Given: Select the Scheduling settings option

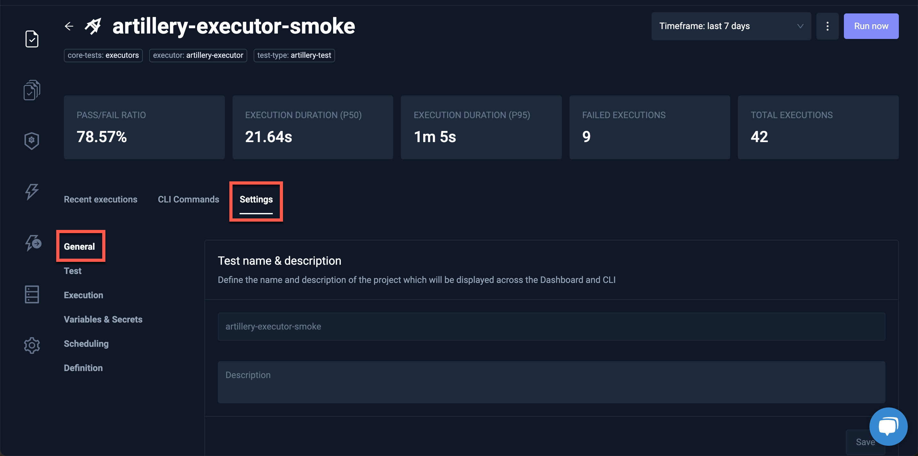Looking at the screenshot, I should click(x=86, y=343).
